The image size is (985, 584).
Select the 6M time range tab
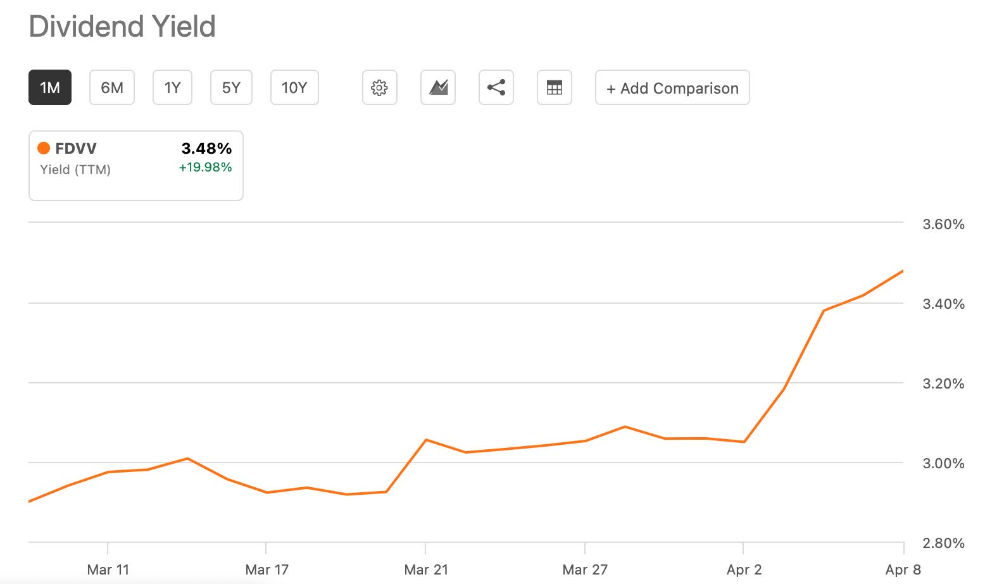[x=111, y=87]
